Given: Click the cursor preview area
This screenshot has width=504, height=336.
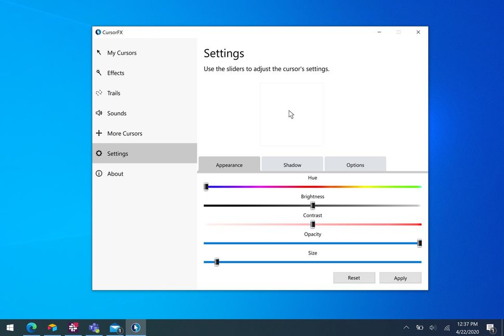Looking at the screenshot, I should 291,114.
